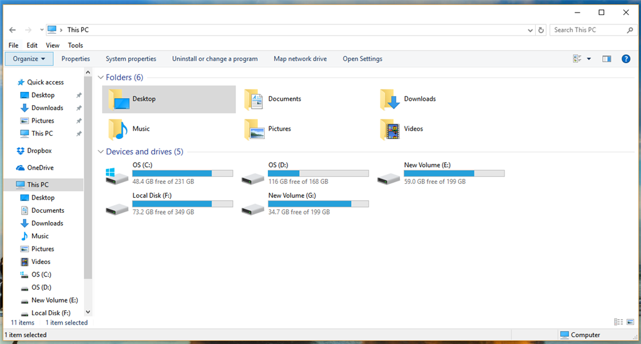This screenshot has width=641, height=344.
Task: Select the Music folder icon
Action: tap(118, 129)
